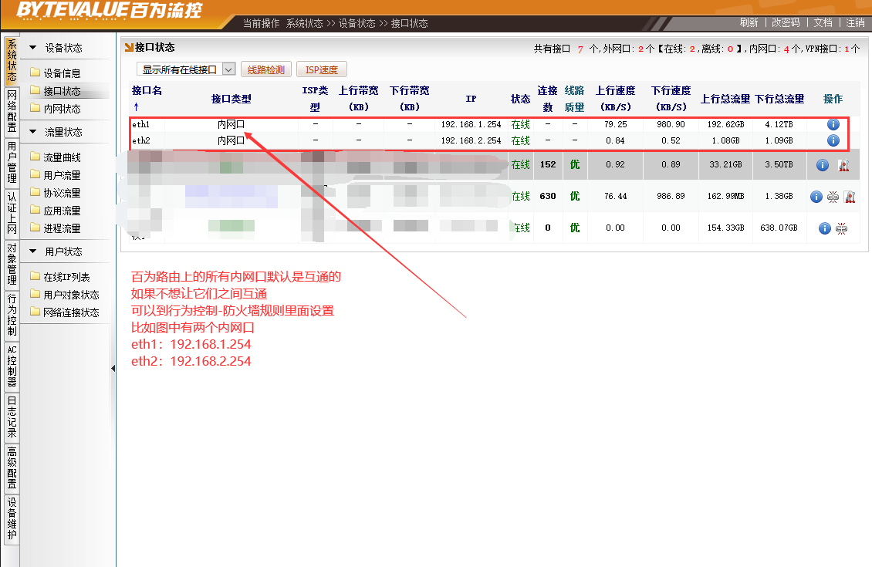Click the rocket icon in the 33.21GB row
The width and height of the screenshot is (872, 567).
click(843, 165)
